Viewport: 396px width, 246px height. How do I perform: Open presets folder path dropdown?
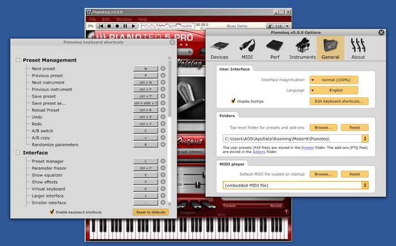(x=365, y=138)
